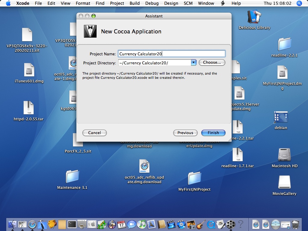Viewport: 308px width, 231px height.
Task: Open the Trash in the Dock
Action: pos(295,224)
